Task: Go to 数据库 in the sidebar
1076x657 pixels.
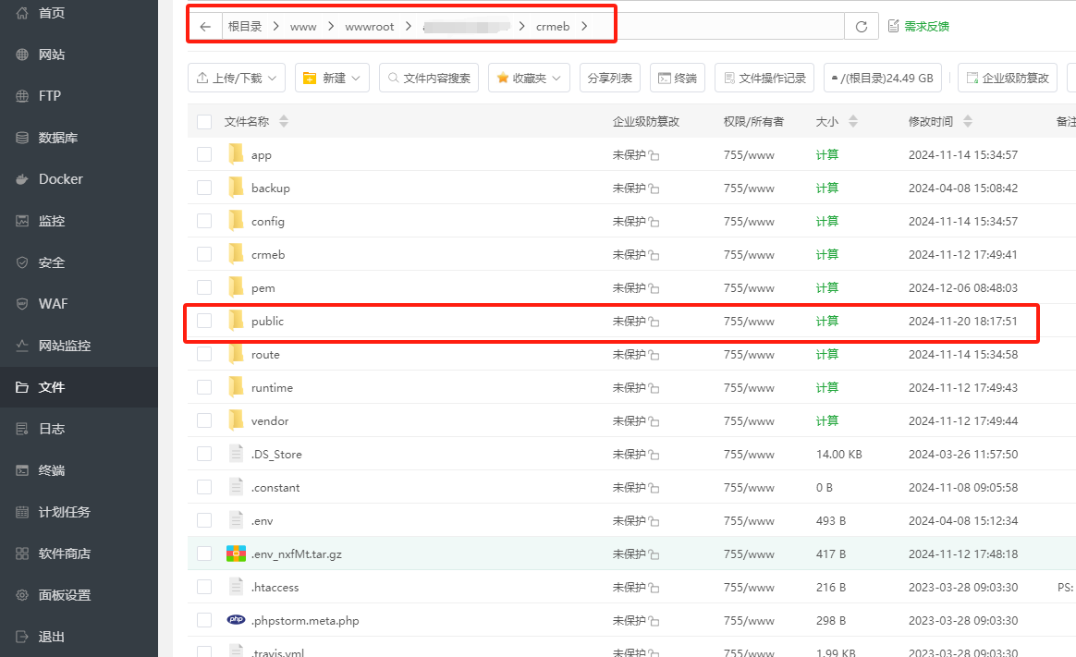Action: [57, 138]
